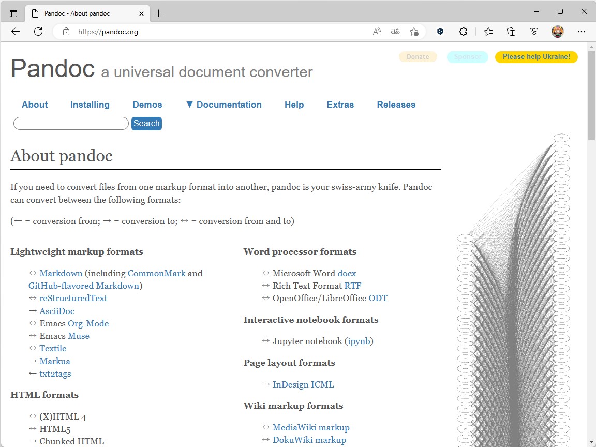Click inside the site search field
Image resolution: width=596 pixels, height=447 pixels.
point(70,123)
